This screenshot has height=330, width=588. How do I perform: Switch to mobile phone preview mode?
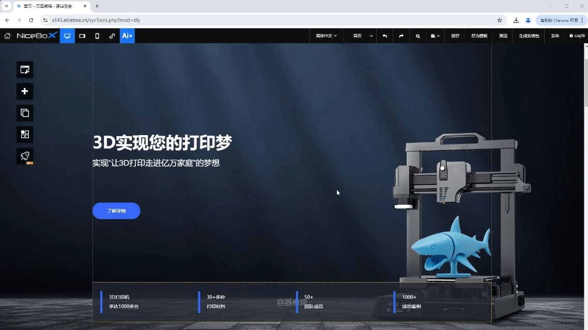pos(97,36)
